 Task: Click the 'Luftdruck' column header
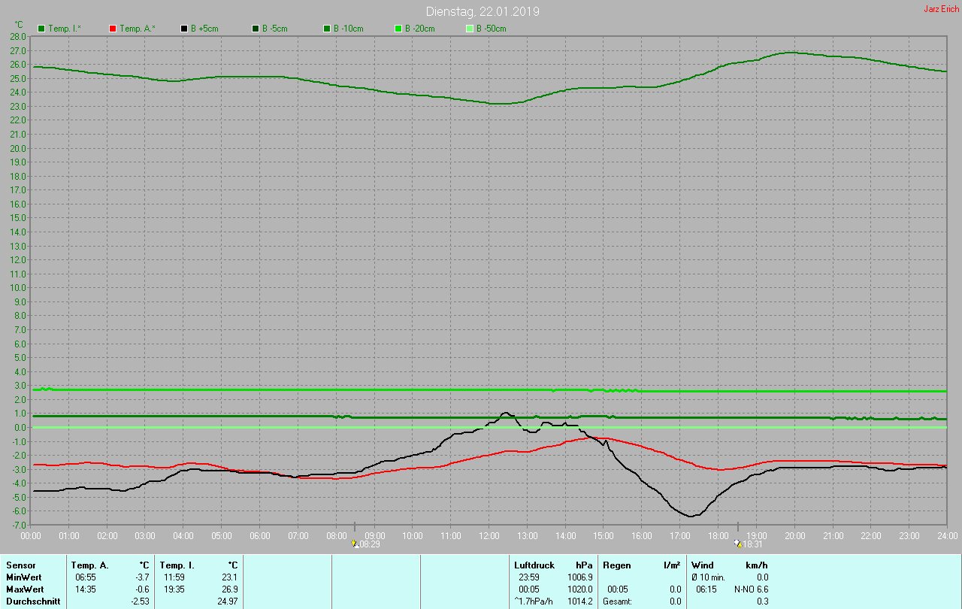(534, 565)
